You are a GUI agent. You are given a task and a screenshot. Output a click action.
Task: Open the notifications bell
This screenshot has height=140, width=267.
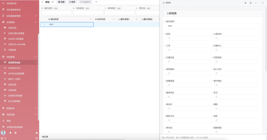coord(10,133)
